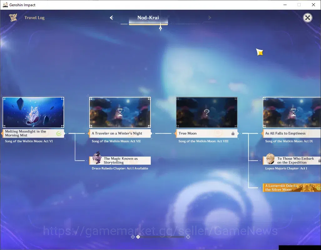Select Melting Moonlight in the Morning Mist label
Viewport: 321px width, 250px height.
(x=33, y=133)
